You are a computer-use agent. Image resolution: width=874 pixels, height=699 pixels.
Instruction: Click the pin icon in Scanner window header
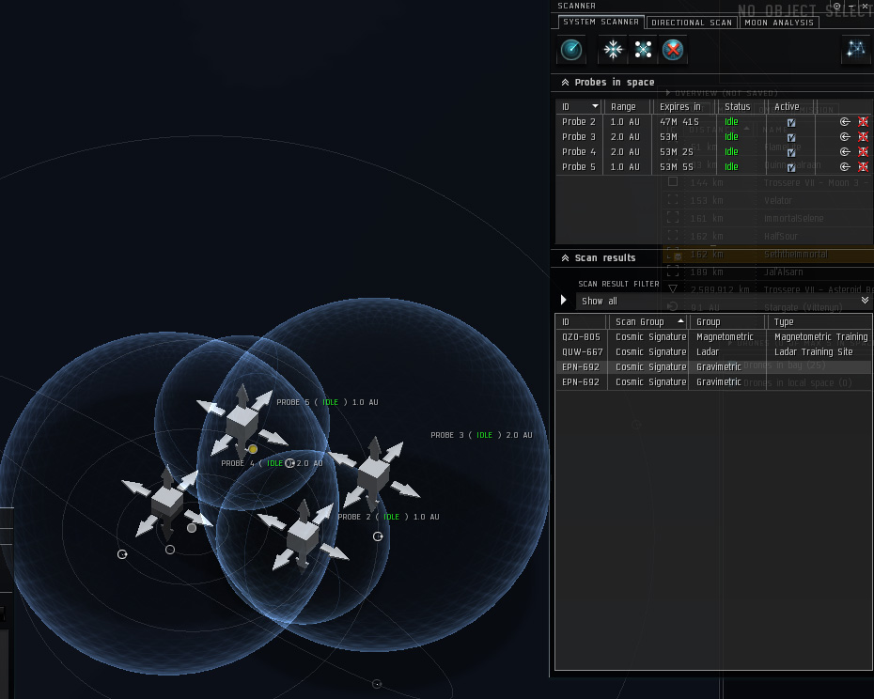click(836, 7)
